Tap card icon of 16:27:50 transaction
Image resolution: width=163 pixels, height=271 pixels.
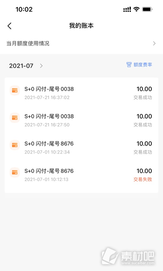[x=15, y=118]
